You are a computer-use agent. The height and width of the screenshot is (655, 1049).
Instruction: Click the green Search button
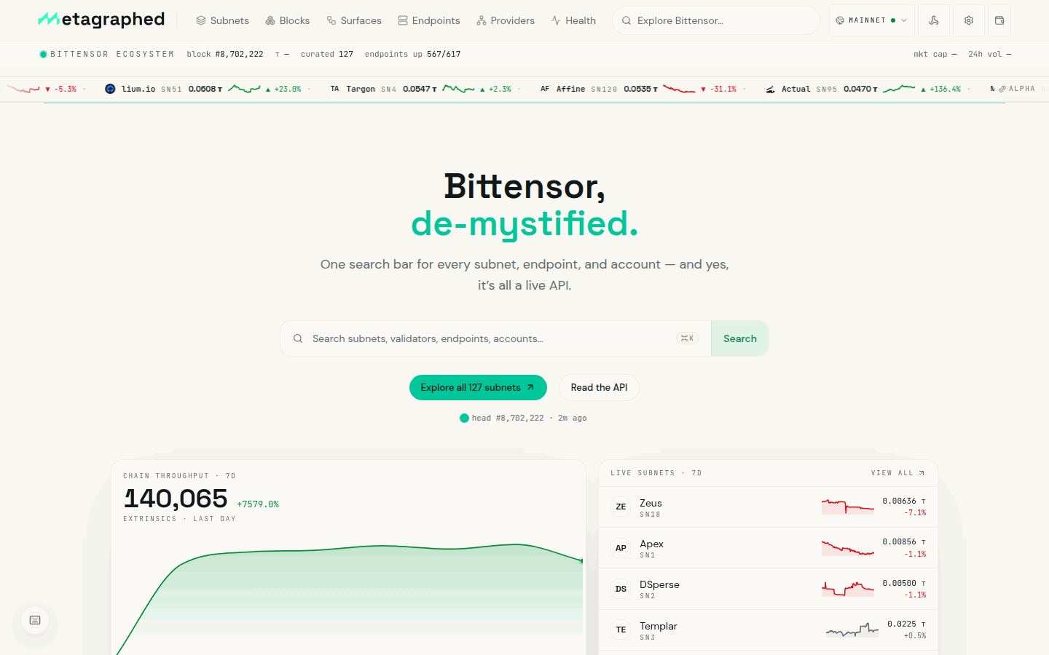pos(740,338)
